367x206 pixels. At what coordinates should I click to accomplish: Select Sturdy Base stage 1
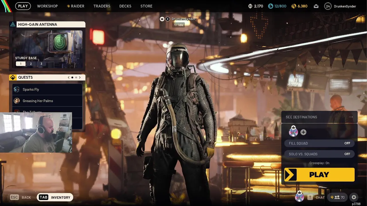tap(21, 64)
